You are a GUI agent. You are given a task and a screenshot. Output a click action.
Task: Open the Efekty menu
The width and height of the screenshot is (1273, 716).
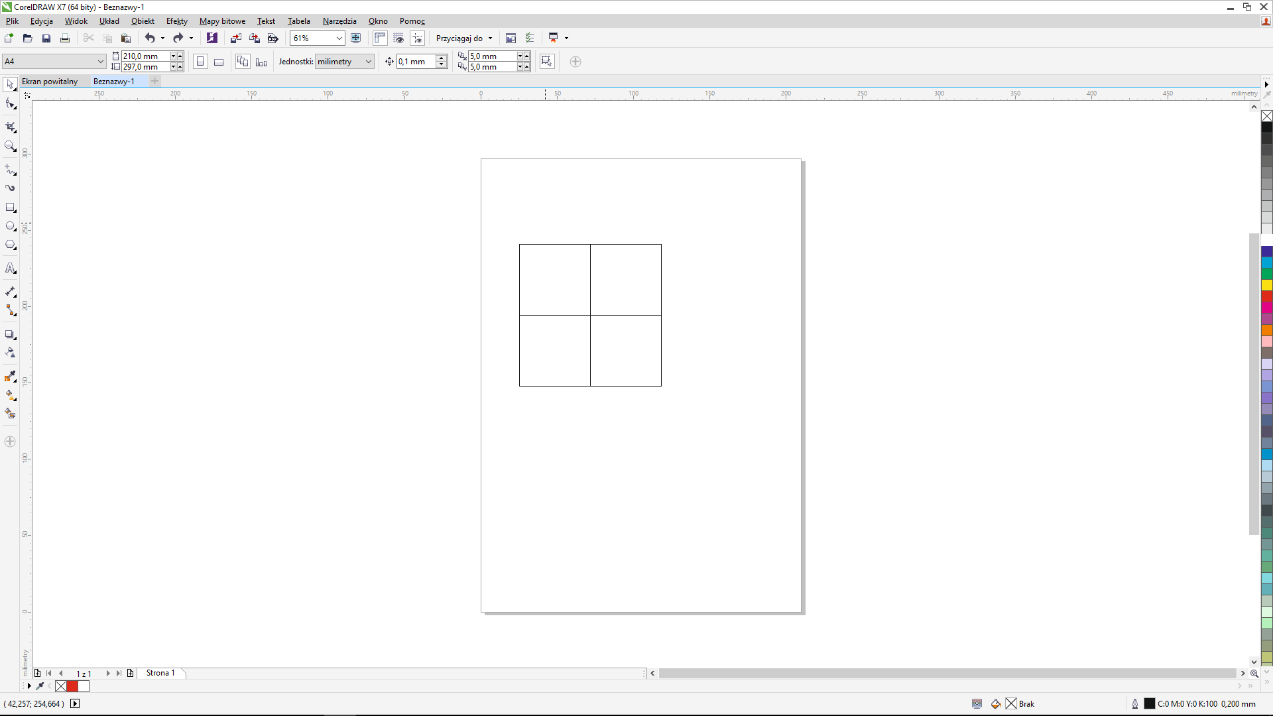coord(176,21)
